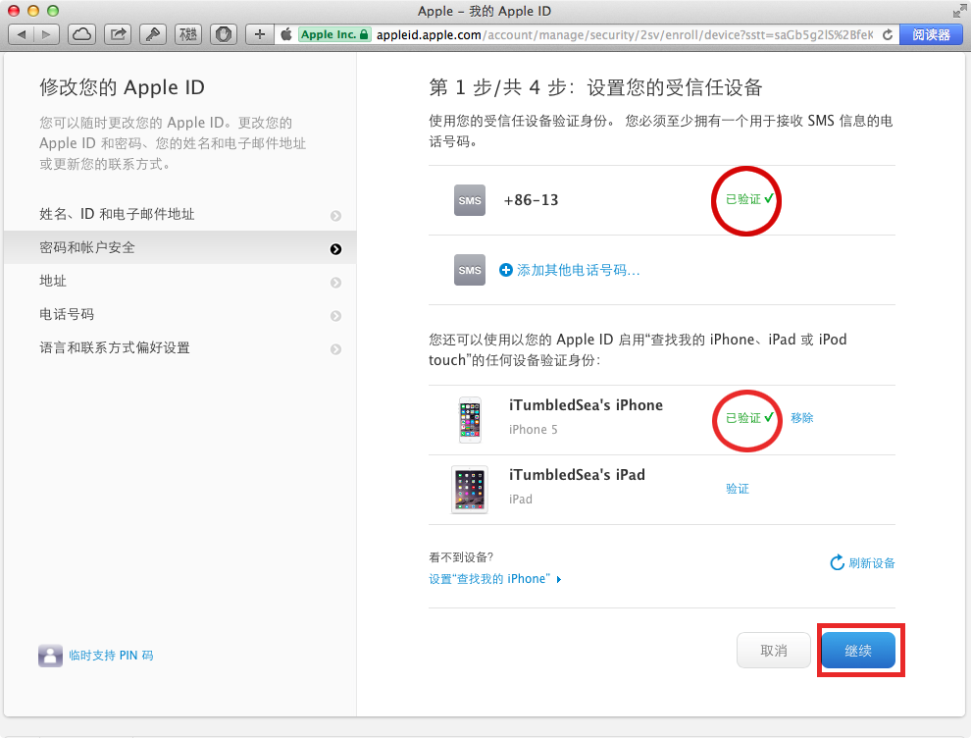Click the iTumbledSea's iPhone device name
The width and height of the screenshot is (971, 738).
pos(586,405)
